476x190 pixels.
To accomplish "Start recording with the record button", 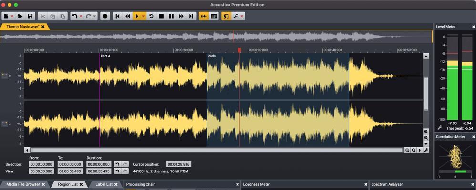I will click(x=105, y=16).
